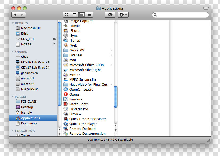The height and width of the screenshot is (156, 220).
Task: Click the QuickTime Player icon
Action: coord(66,124)
